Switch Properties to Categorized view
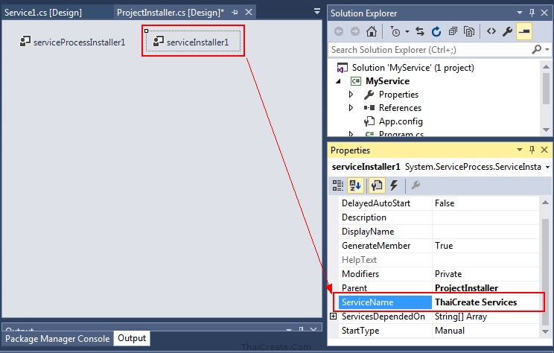Viewport: 554px width, 353px height. point(338,185)
